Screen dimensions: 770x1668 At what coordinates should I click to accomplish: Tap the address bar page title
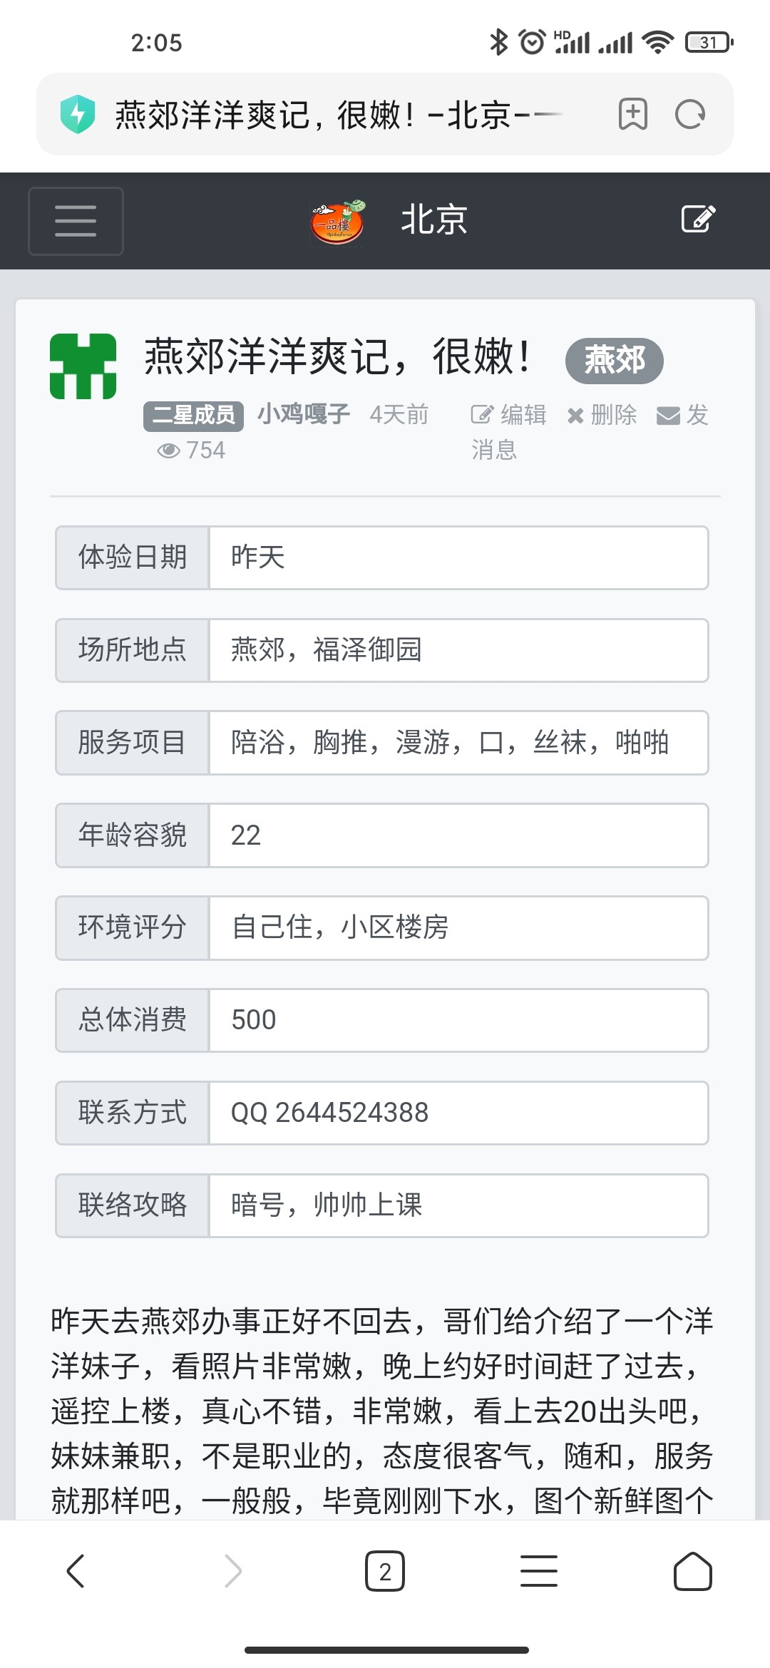pyautogui.click(x=335, y=114)
